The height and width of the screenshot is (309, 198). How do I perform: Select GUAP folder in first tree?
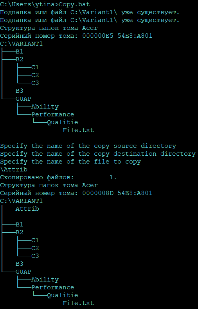pyautogui.click(x=23, y=99)
